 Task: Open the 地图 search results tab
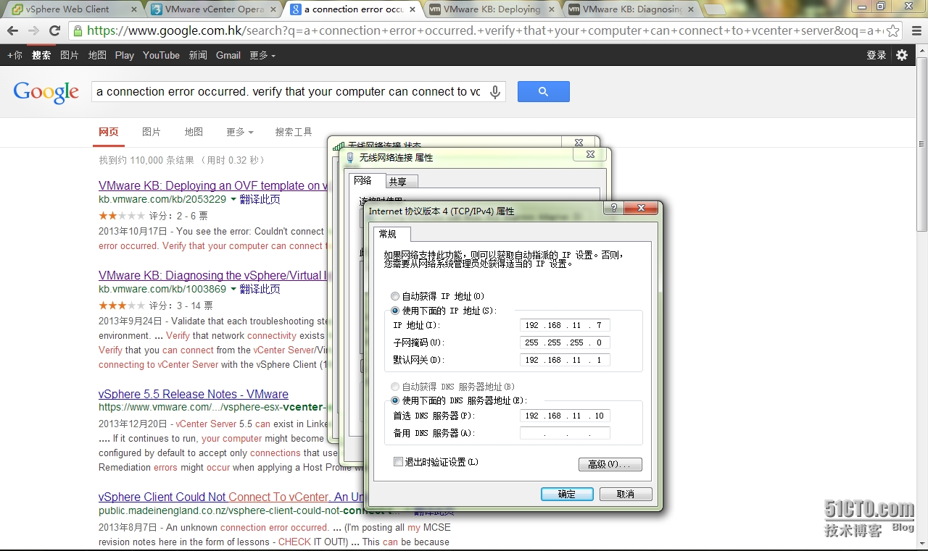point(194,132)
